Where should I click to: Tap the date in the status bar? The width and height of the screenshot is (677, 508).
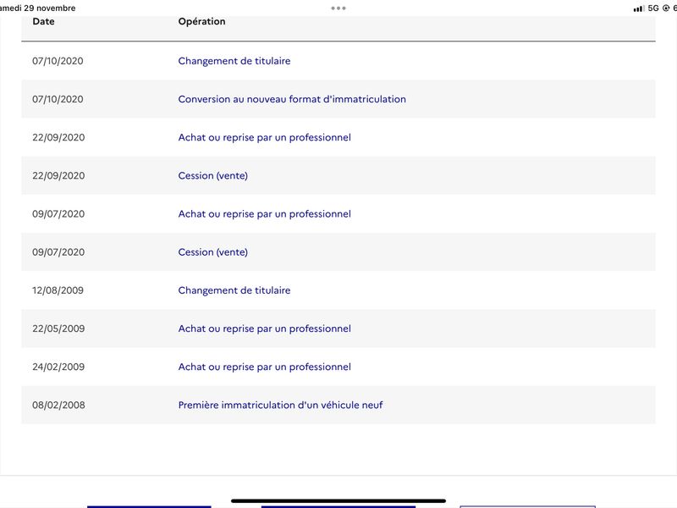pyautogui.click(x=38, y=8)
